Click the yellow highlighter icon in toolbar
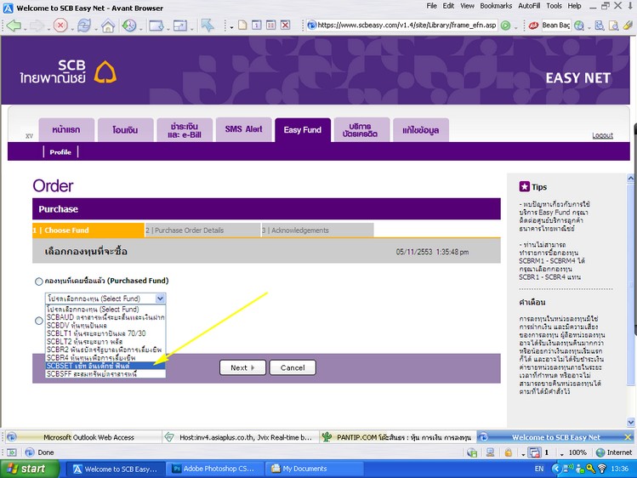 click(x=628, y=26)
